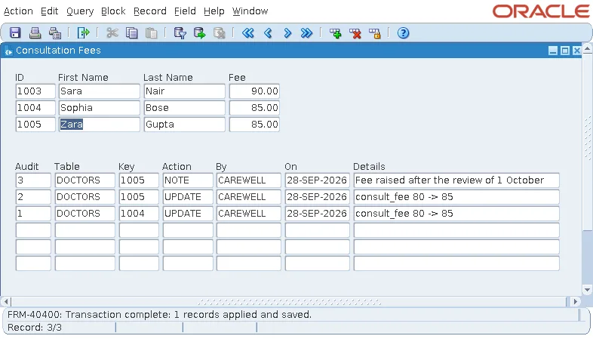Click the By field in audit row 2
The image size is (593, 339).
(x=249, y=197)
